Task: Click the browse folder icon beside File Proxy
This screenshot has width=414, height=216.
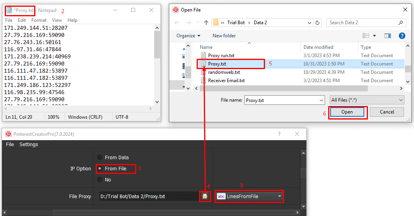Action: pyautogui.click(x=205, y=196)
